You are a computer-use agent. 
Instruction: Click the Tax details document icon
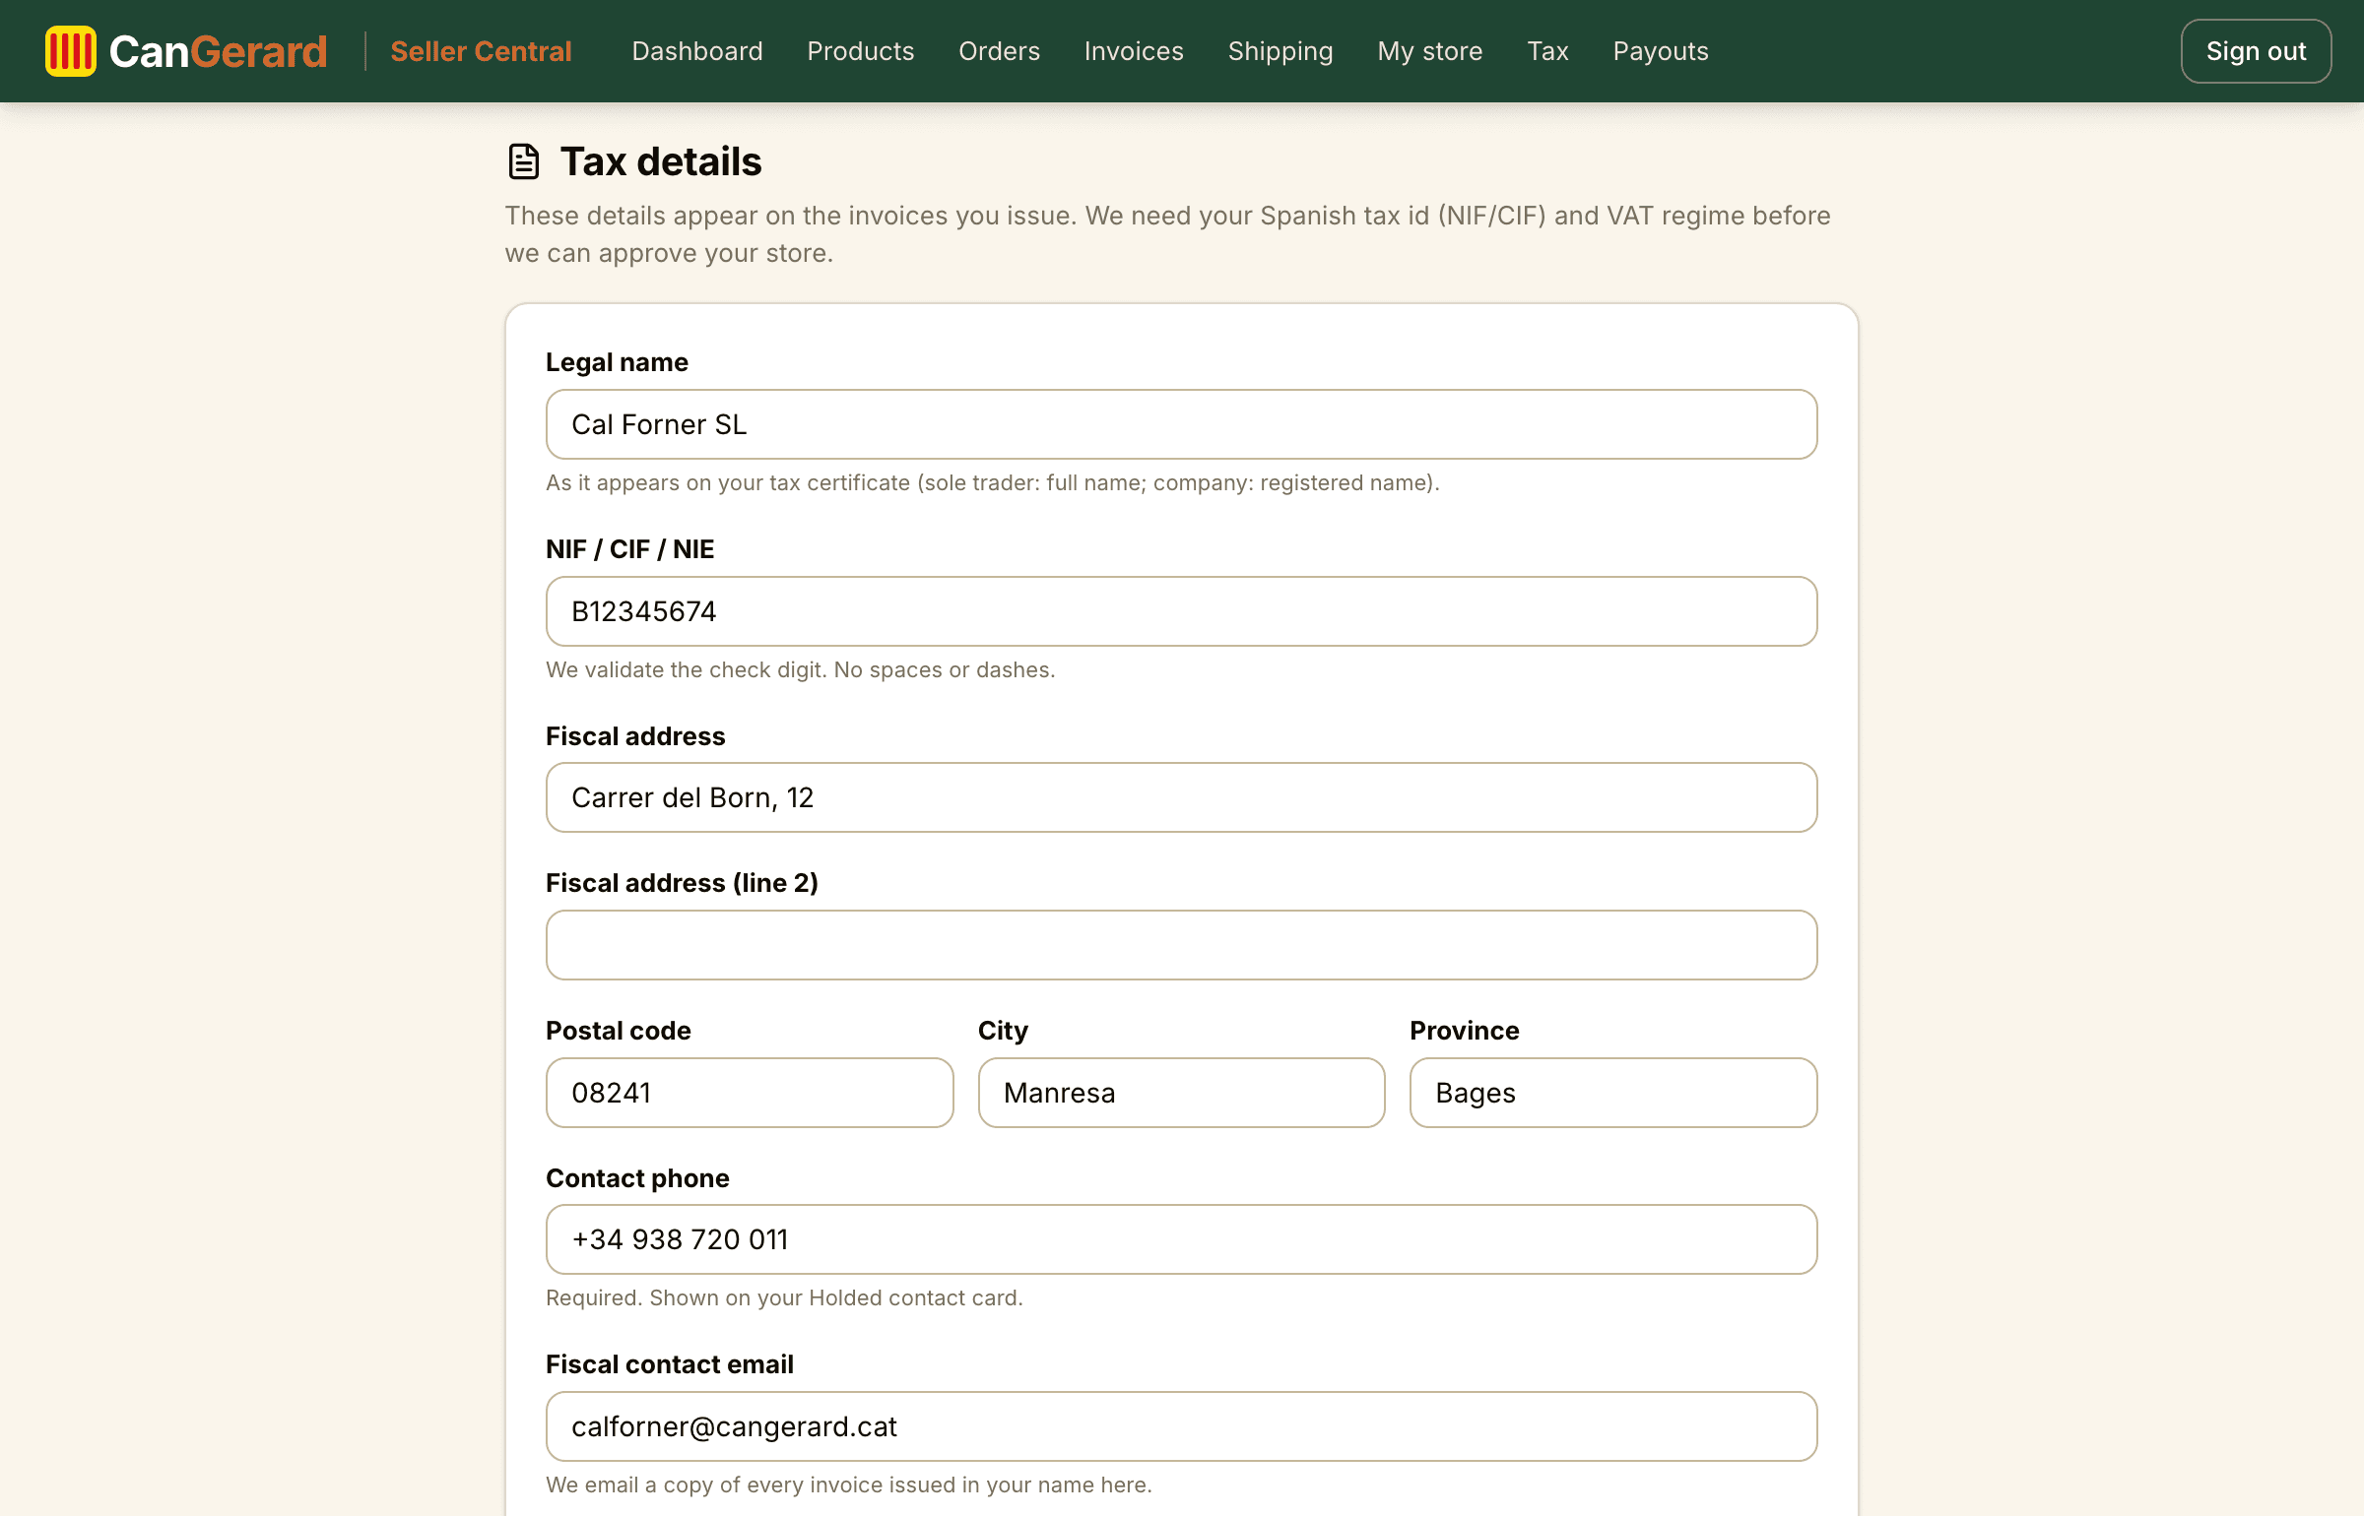coord(523,161)
